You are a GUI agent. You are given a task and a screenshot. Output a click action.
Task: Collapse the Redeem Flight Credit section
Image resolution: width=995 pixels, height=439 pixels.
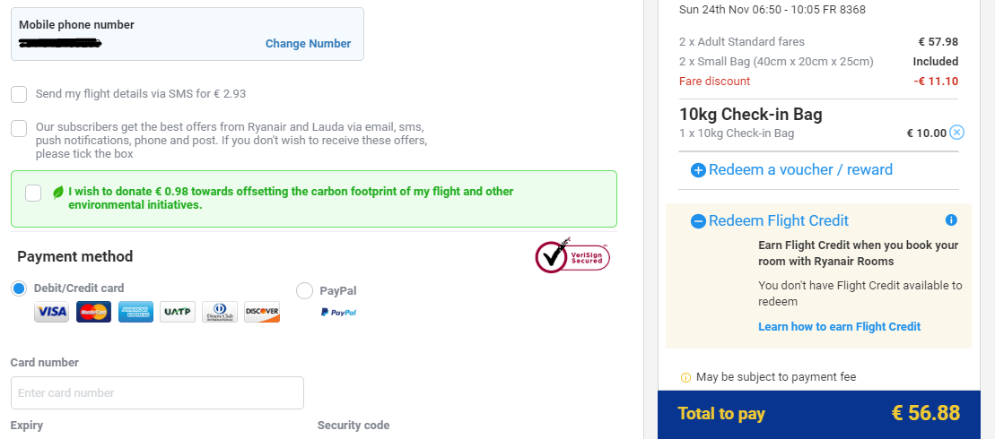point(770,220)
